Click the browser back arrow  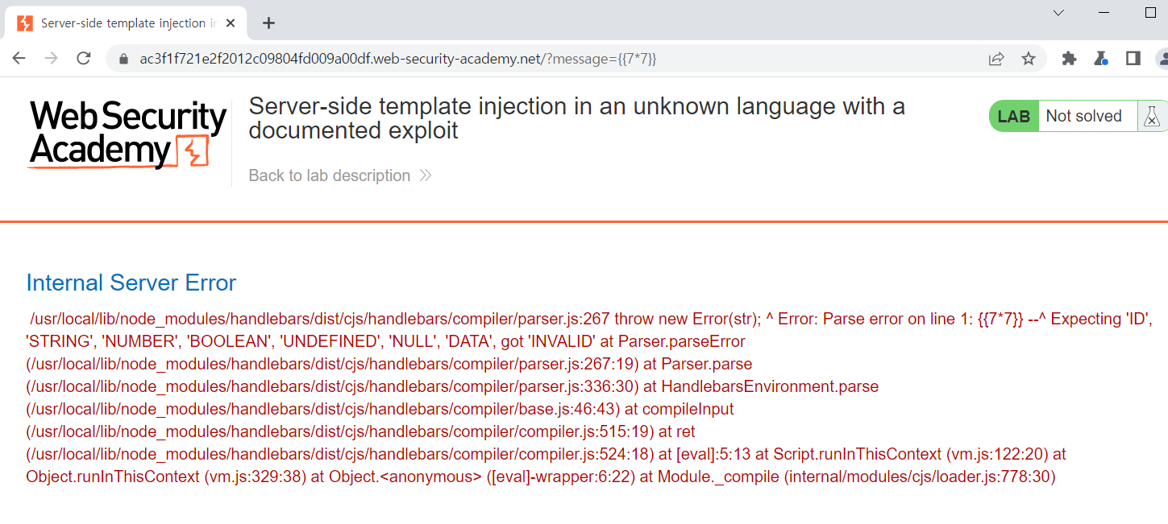click(x=19, y=58)
